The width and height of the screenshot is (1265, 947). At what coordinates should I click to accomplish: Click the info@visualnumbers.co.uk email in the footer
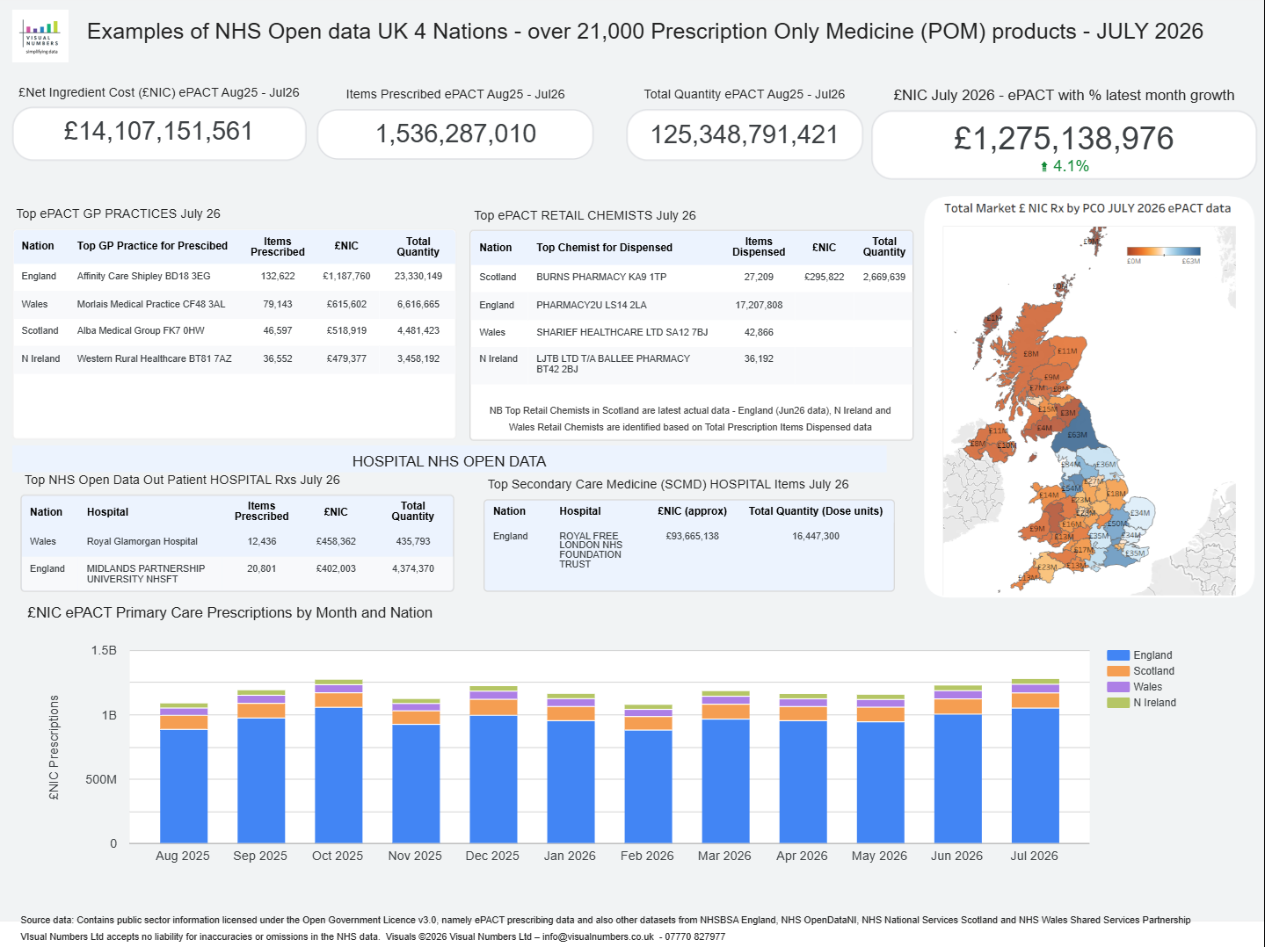(598, 936)
